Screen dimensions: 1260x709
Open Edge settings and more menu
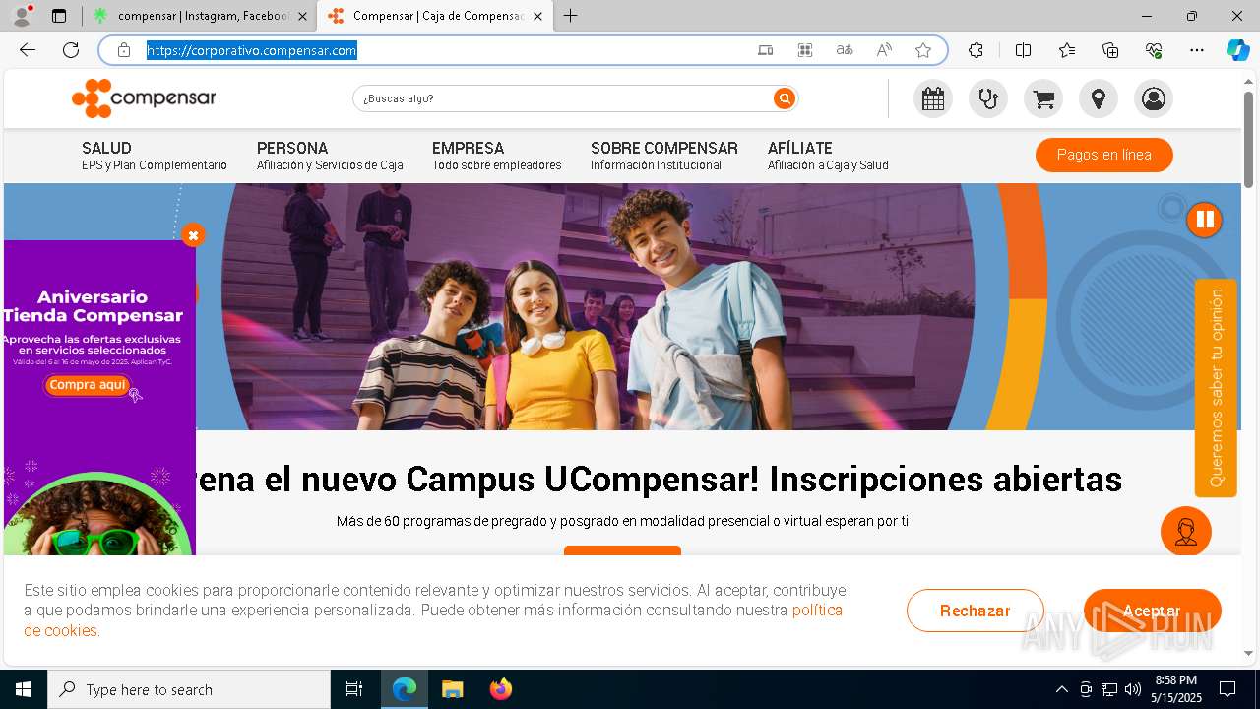[1197, 50]
